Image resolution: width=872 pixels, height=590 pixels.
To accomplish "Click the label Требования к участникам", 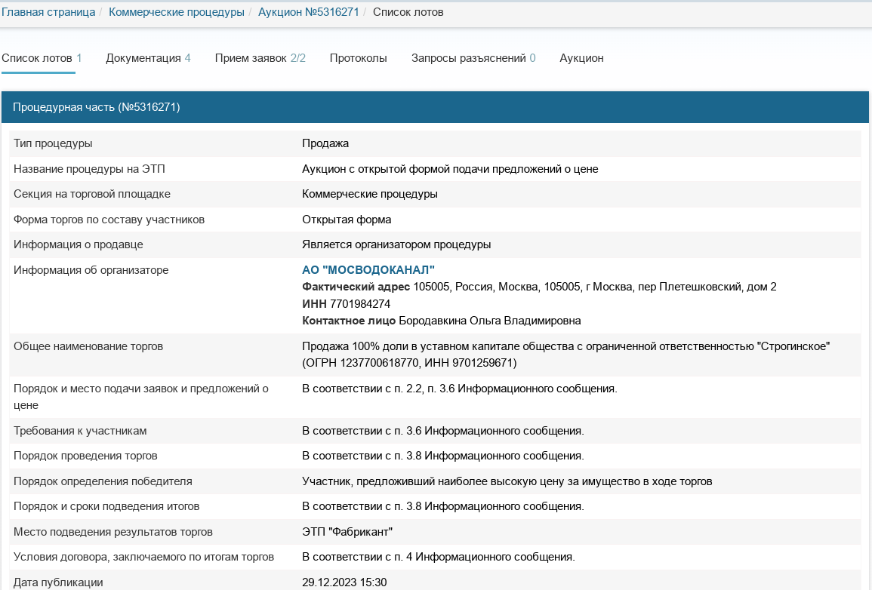I will (80, 431).
